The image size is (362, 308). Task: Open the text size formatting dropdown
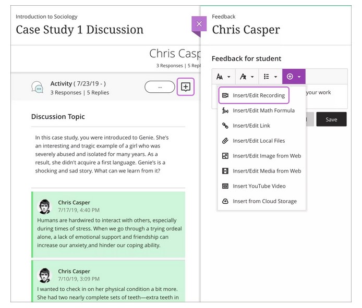pyautogui.click(x=223, y=77)
